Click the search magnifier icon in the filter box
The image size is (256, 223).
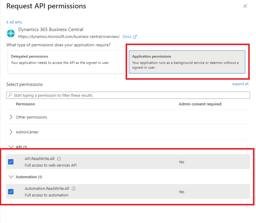coord(10,95)
